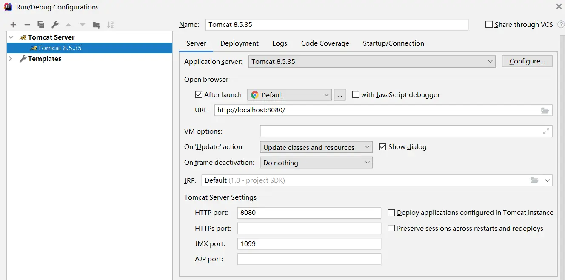Create a new folder for configurations
Image resolution: width=565 pixels, height=280 pixels.
pos(97,25)
